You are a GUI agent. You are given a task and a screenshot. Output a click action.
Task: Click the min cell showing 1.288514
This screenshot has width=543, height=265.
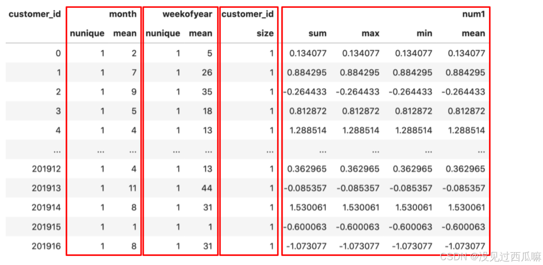click(414, 131)
